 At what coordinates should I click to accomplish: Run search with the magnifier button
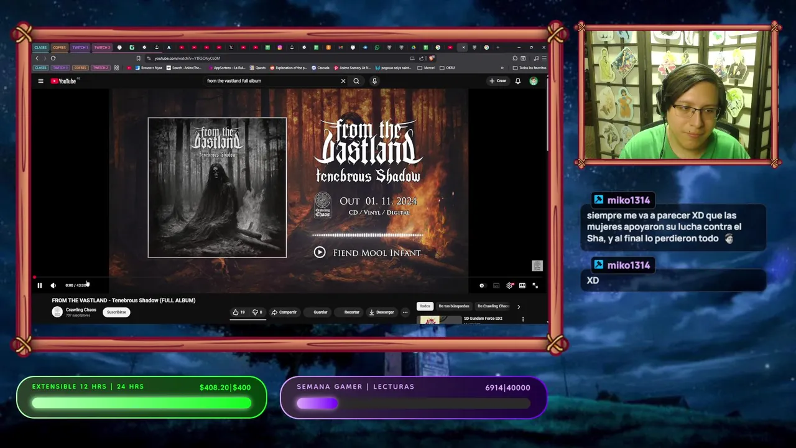pyautogui.click(x=356, y=81)
